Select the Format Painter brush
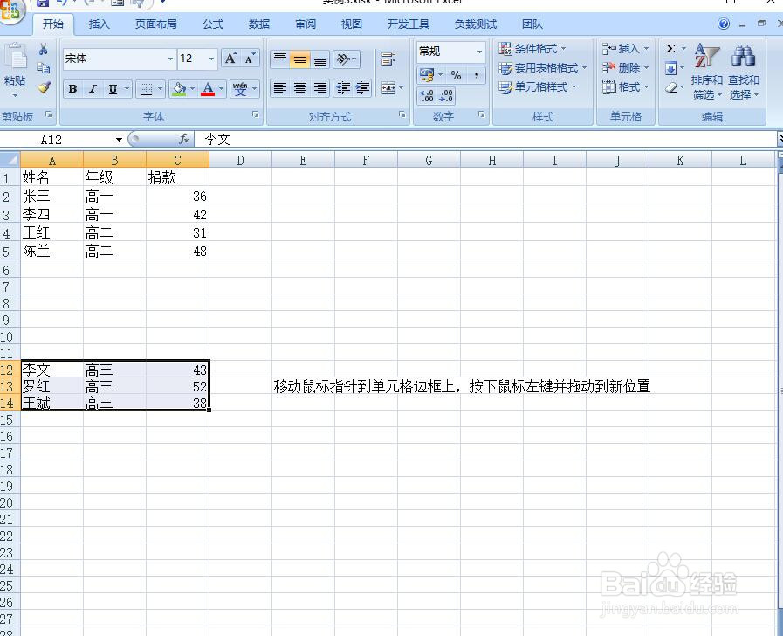783x636 pixels. (x=44, y=87)
